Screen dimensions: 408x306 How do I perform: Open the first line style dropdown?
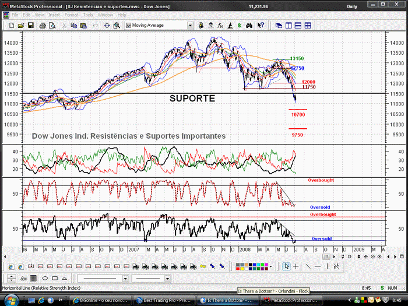(x=125, y=279)
